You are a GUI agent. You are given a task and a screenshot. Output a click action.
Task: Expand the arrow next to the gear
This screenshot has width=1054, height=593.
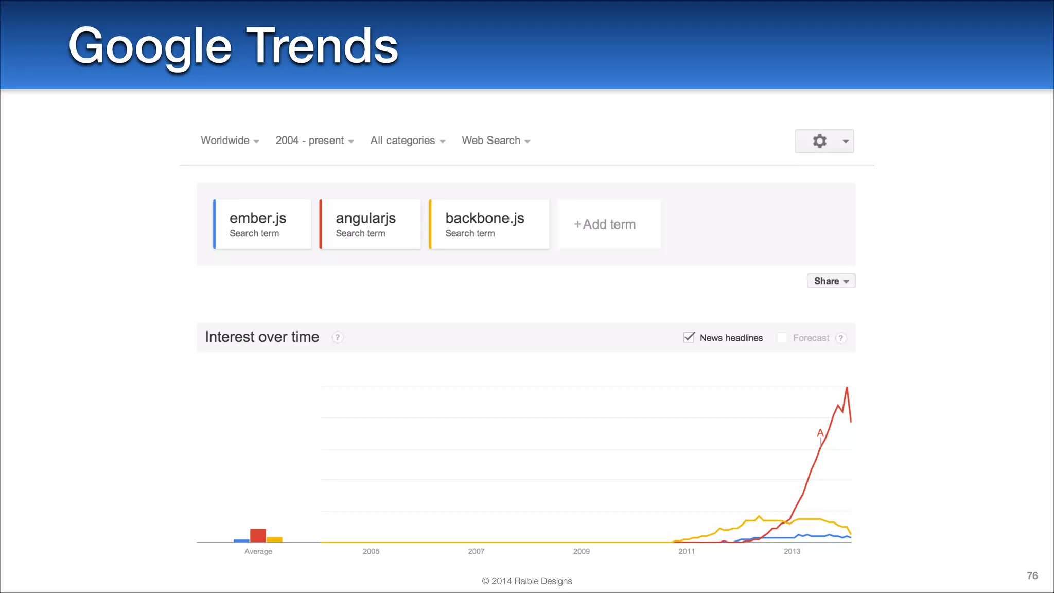846,142
